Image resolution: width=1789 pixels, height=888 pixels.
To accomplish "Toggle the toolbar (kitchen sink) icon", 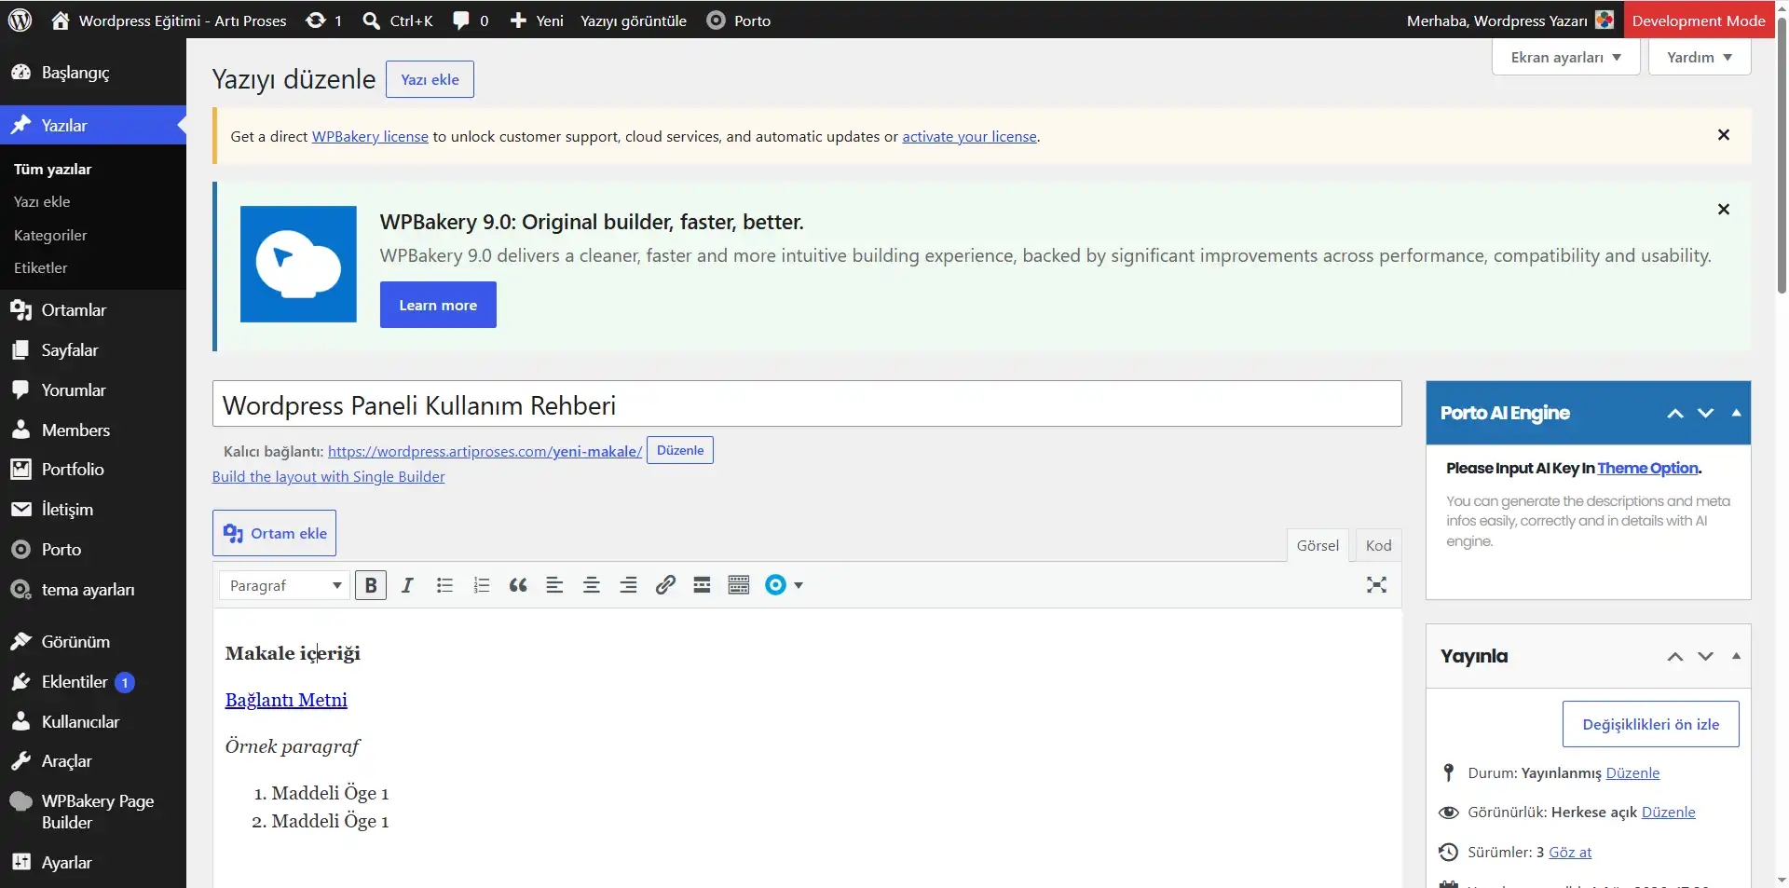I will tap(739, 585).
